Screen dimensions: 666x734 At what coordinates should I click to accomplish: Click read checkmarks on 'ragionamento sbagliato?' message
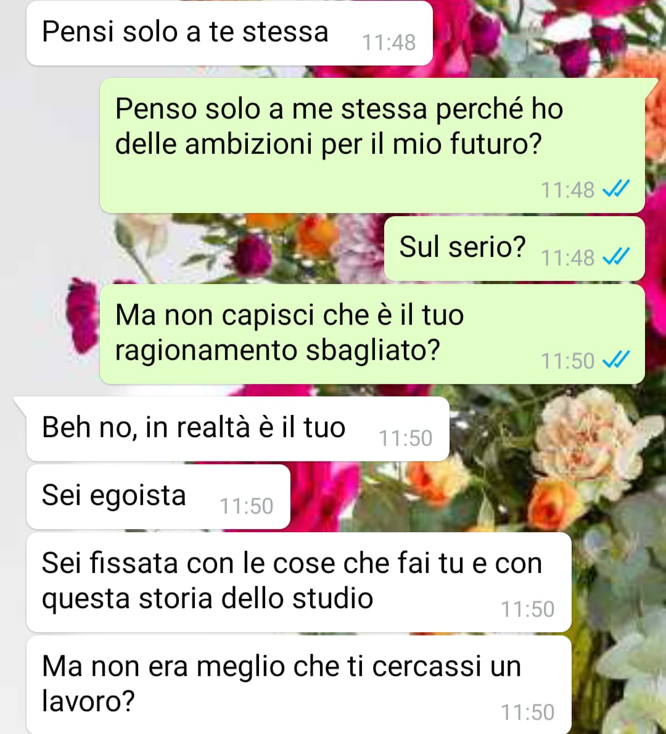point(616,359)
